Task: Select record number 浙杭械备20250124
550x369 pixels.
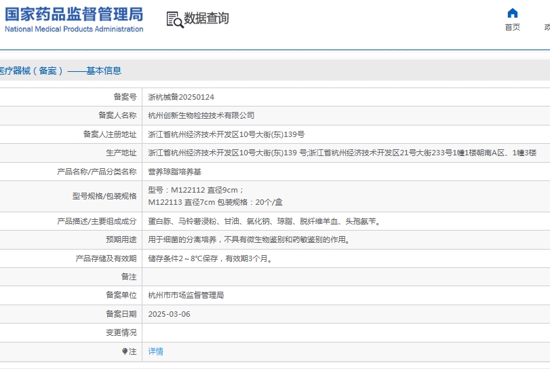Action: [x=181, y=97]
